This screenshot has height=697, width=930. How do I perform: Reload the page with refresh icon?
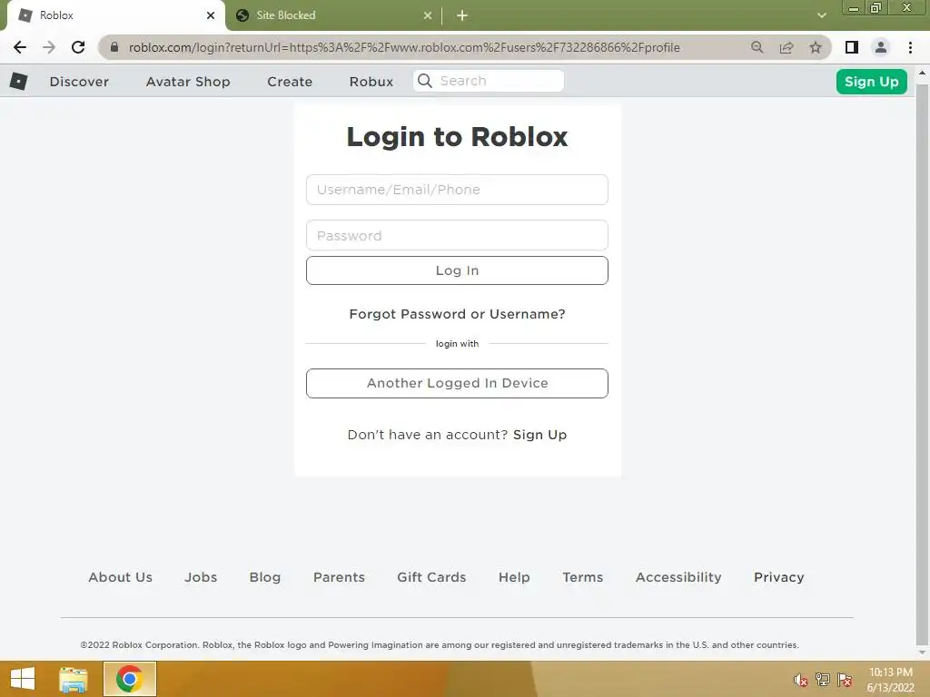[78, 47]
